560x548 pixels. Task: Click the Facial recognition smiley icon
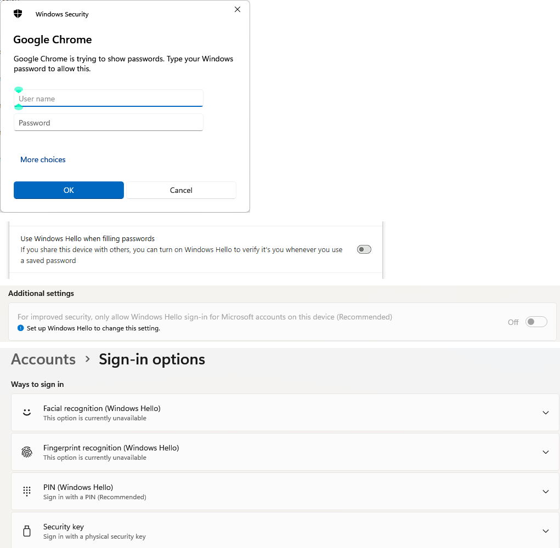27,413
